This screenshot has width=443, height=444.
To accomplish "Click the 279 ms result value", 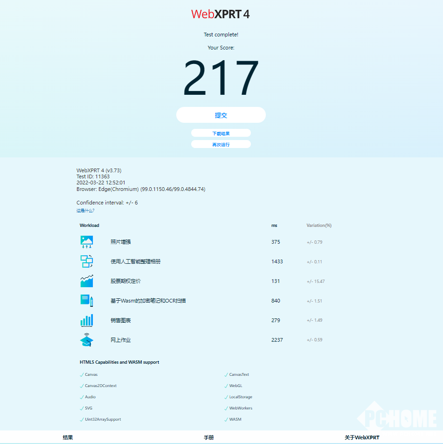I will (x=276, y=320).
